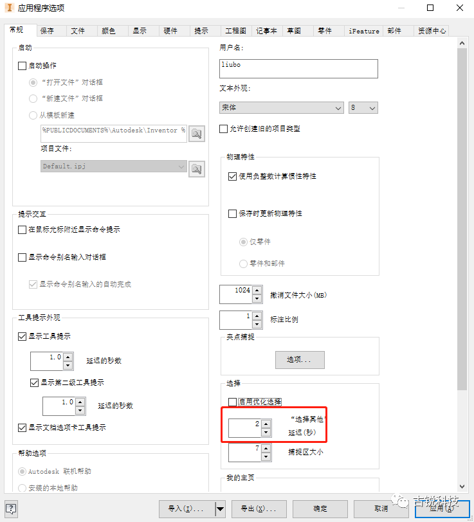Increase 选择其他 delay up arrow
Image resolution: width=474 pixels, height=522 pixels.
(266, 424)
